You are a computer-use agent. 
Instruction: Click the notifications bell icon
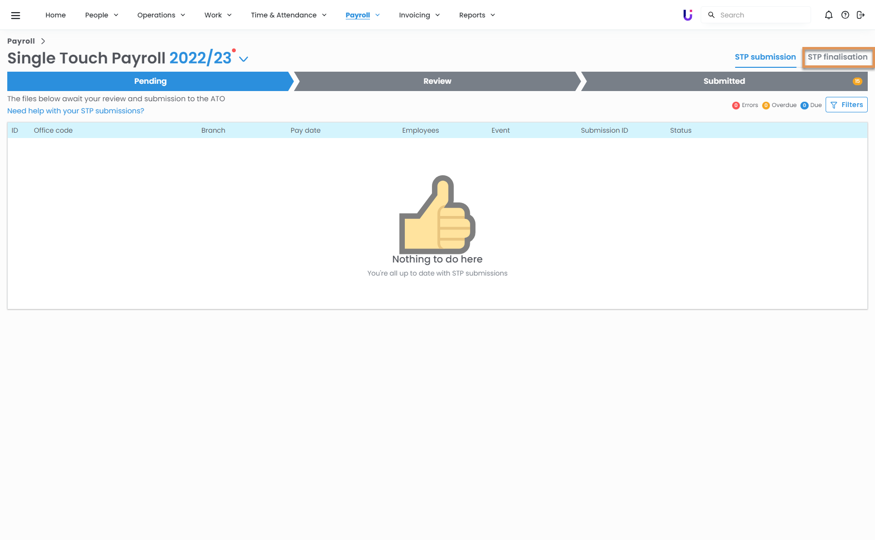point(829,15)
